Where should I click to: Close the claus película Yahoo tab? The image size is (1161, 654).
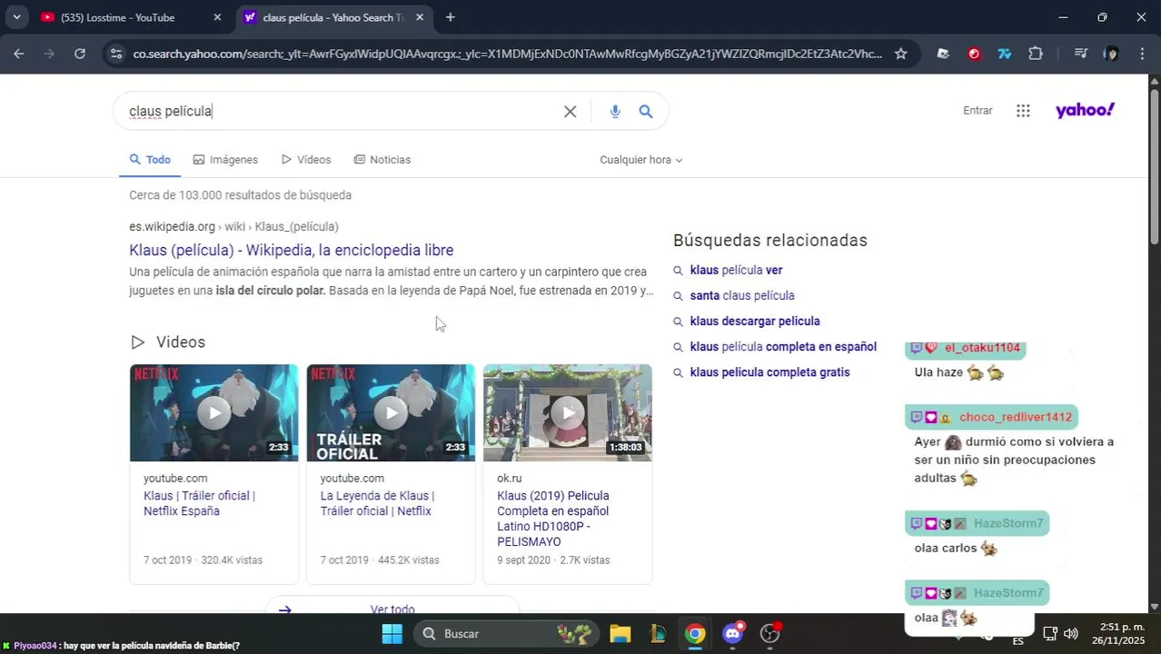[x=419, y=17]
